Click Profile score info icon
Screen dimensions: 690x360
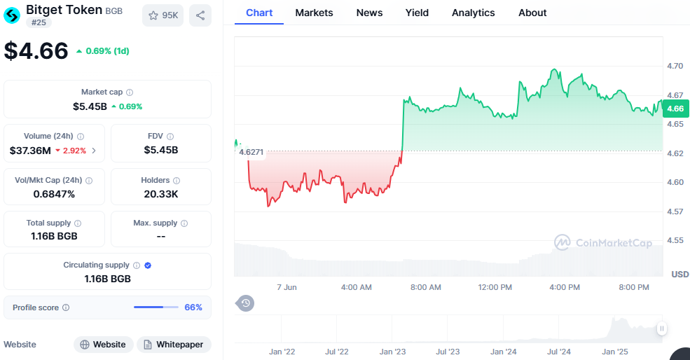coord(66,307)
